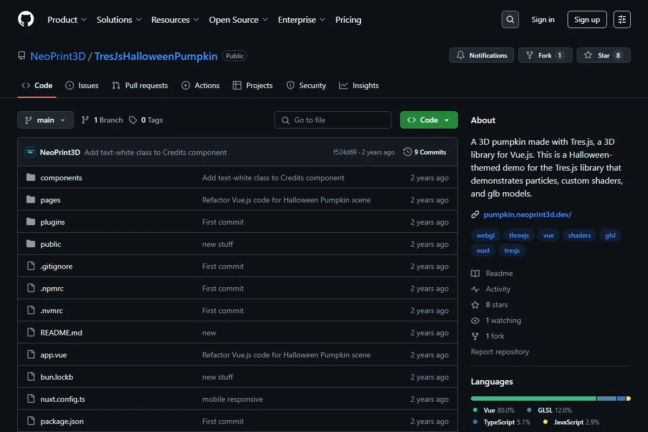
Task: Open the search magnifier icon in header
Action: tap(510, 19)
